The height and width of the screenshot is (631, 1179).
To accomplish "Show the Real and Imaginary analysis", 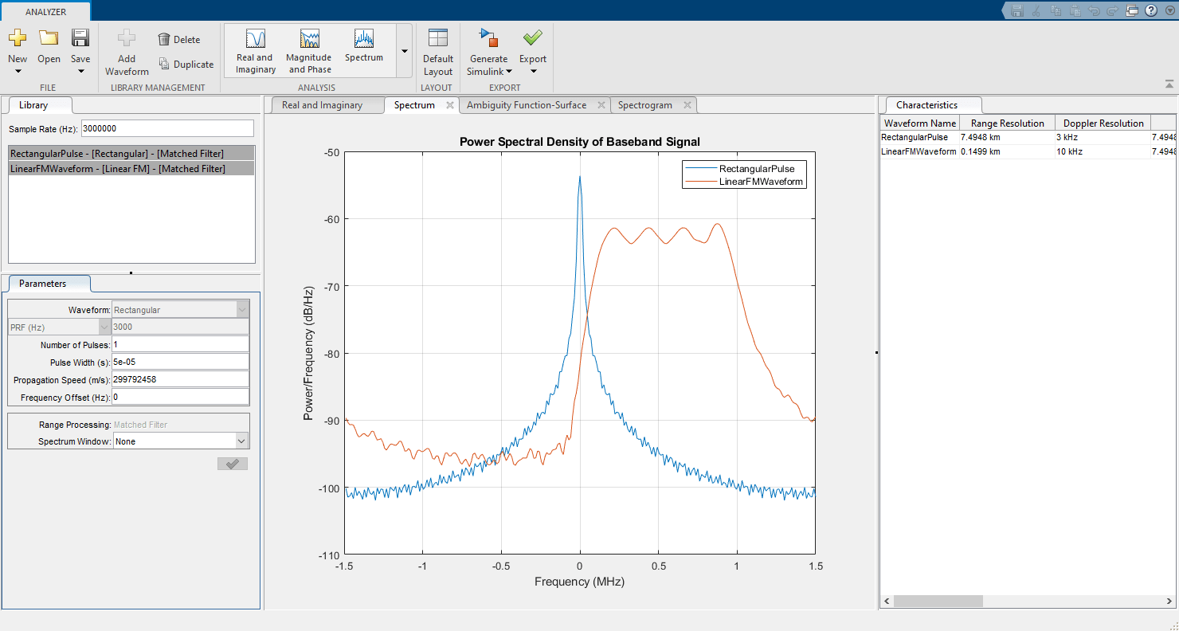I will click(255, 51).
